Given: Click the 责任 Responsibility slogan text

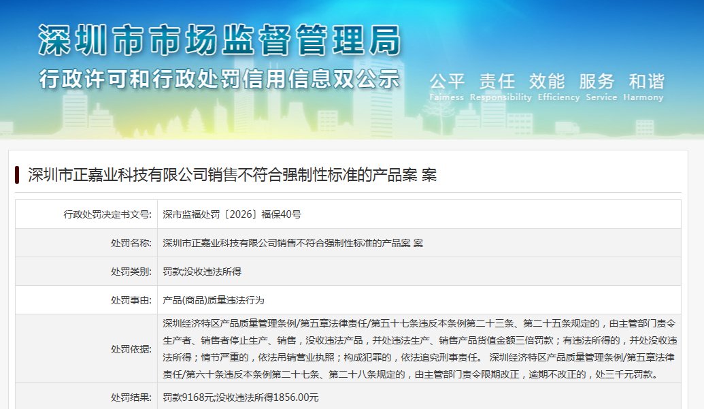Looking at the screenshot, I should tap(501, 87).
